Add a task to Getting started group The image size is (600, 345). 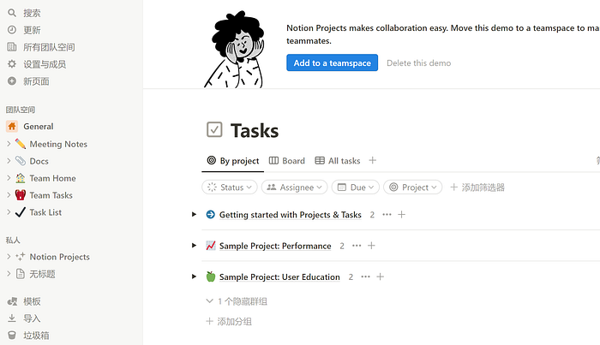401,214
